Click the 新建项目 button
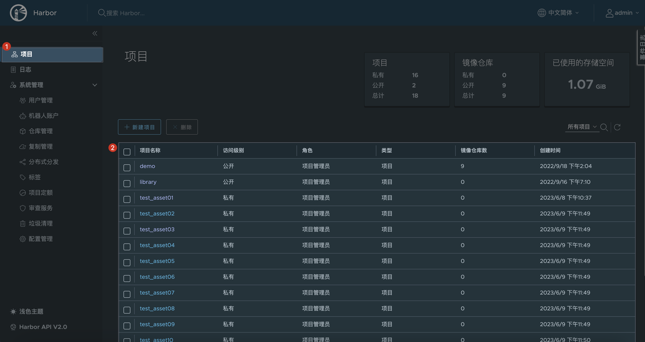The image size is (645, 342). [x=139, y=127]
